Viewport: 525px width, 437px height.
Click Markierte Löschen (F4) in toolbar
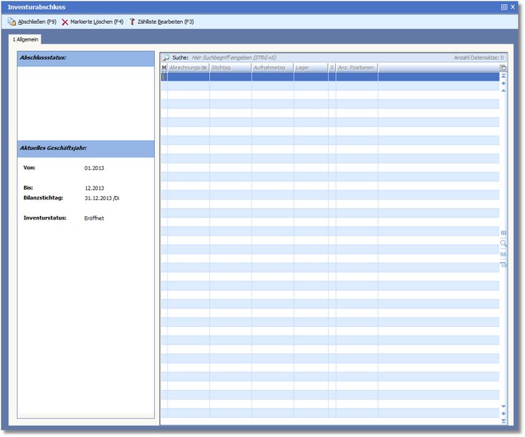click(x=93, y=22)
